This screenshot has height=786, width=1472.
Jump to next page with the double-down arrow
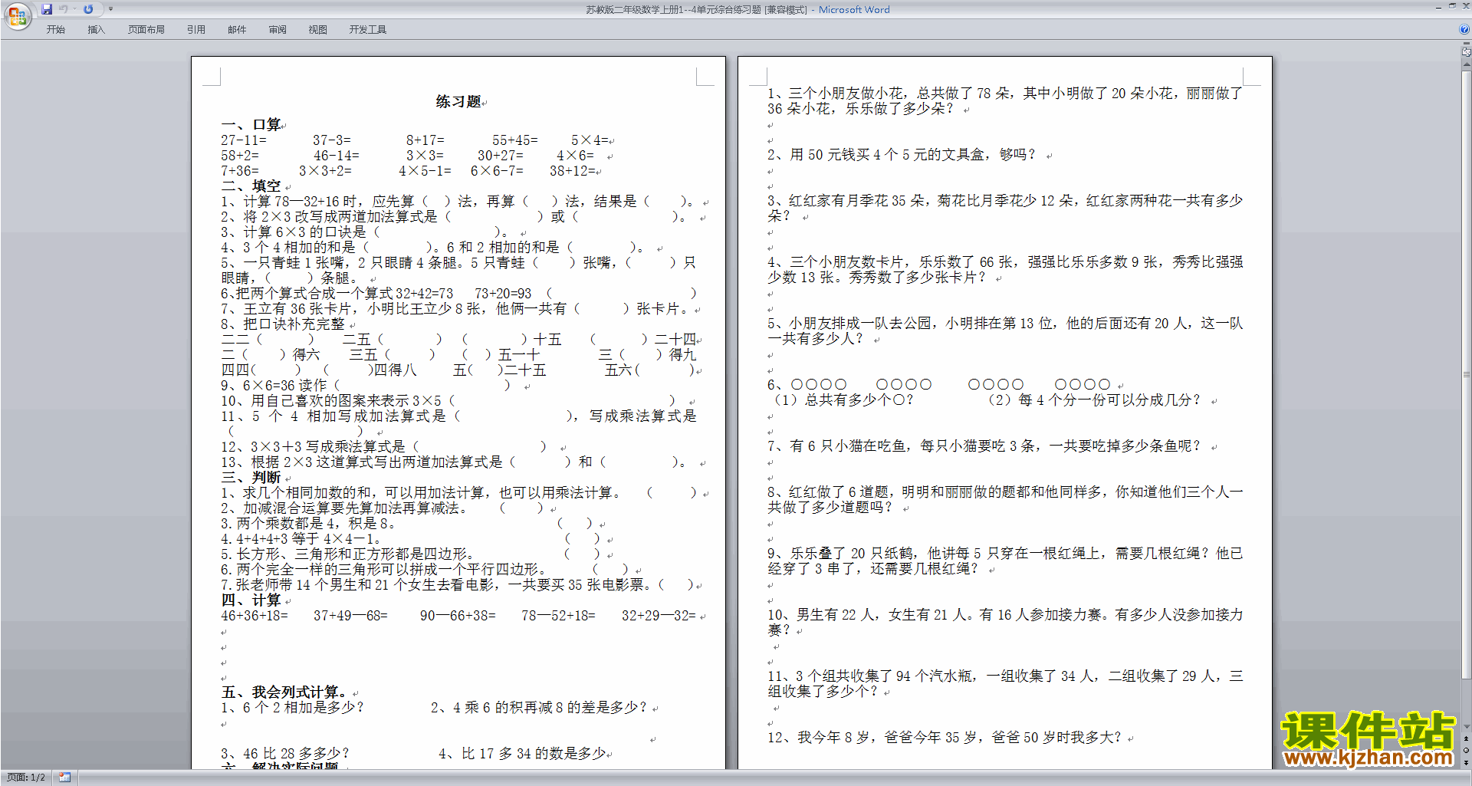tap(1467, 761)
